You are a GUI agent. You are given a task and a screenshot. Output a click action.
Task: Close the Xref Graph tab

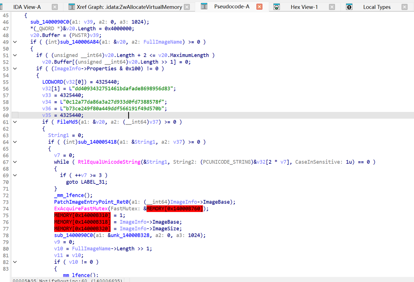point(187,7)
